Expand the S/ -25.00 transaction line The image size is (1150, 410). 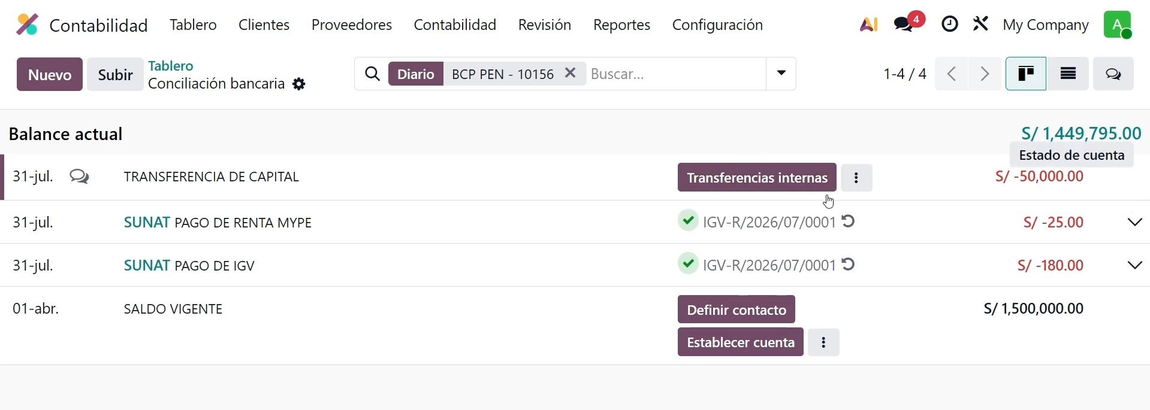(1135, 222)
